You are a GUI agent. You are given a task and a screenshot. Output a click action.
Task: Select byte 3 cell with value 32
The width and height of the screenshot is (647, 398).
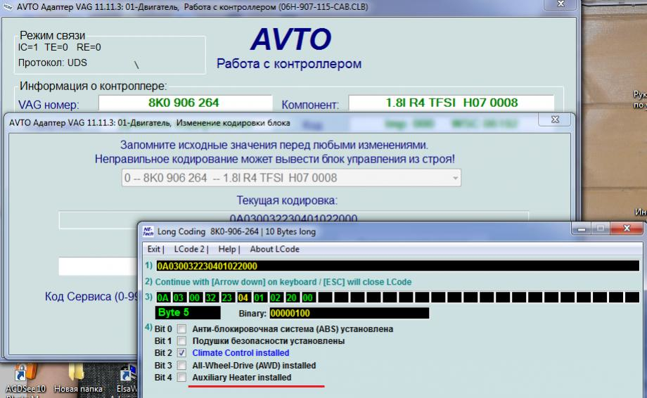(211, 297)
